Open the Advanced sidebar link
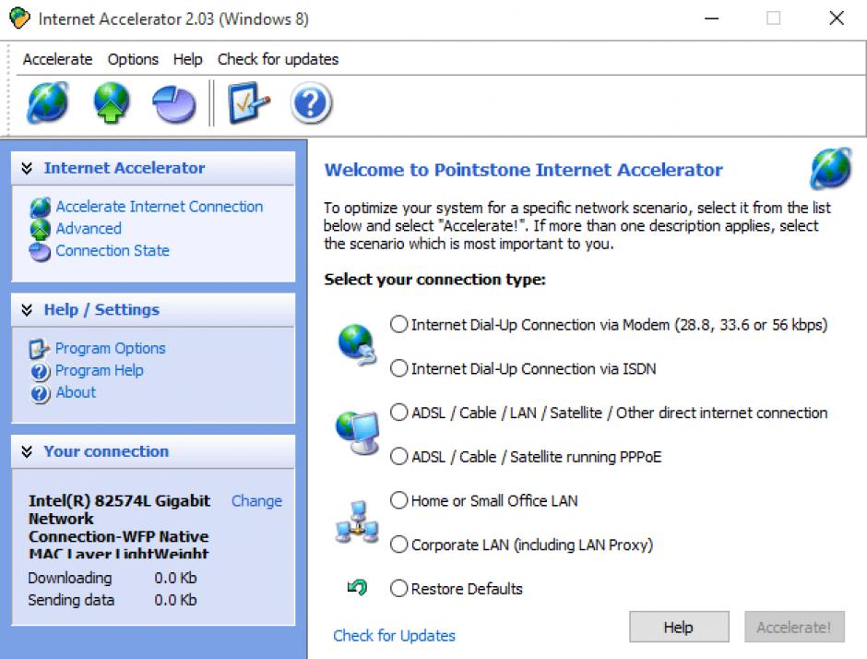Screen dimensions: 867x659 [89, 229]
